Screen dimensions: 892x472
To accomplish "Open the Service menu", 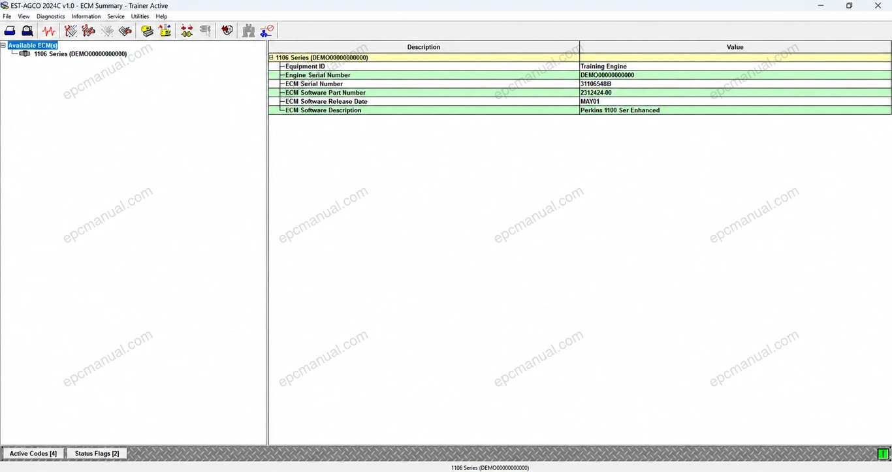I will point(116,16).
